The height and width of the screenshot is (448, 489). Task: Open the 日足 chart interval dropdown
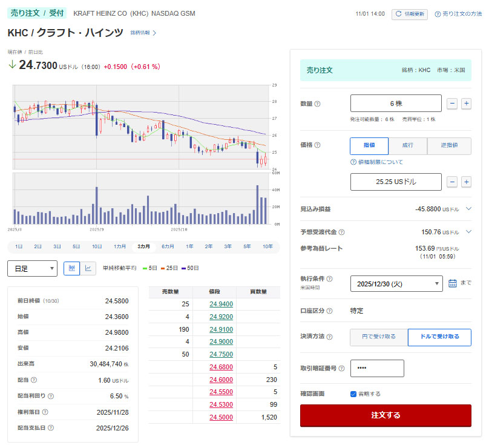coord(32,268)
